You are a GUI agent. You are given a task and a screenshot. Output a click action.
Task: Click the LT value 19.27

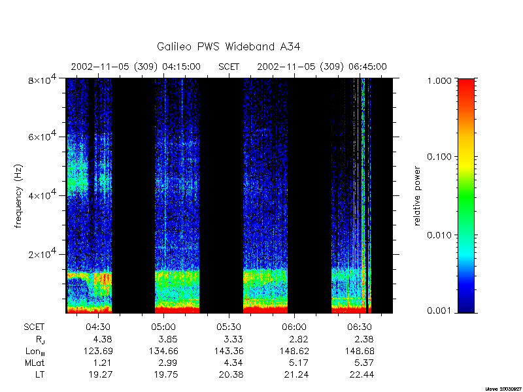point(101,374)
